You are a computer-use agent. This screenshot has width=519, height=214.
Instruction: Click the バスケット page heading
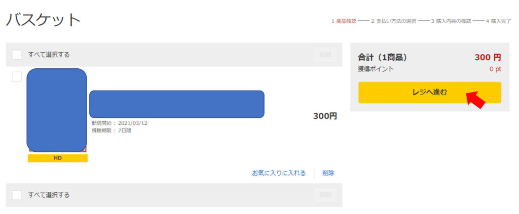pyautogui.click(x=44, y=20)
